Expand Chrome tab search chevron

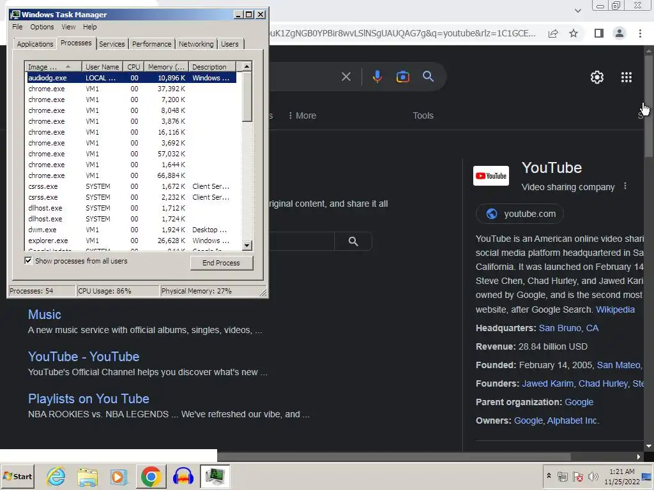click(x=577, y=10)
